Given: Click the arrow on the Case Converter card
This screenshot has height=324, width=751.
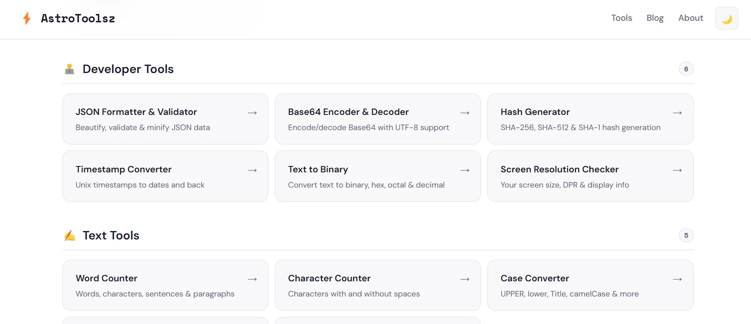Looking at the screenshot, I should (677, 279).
